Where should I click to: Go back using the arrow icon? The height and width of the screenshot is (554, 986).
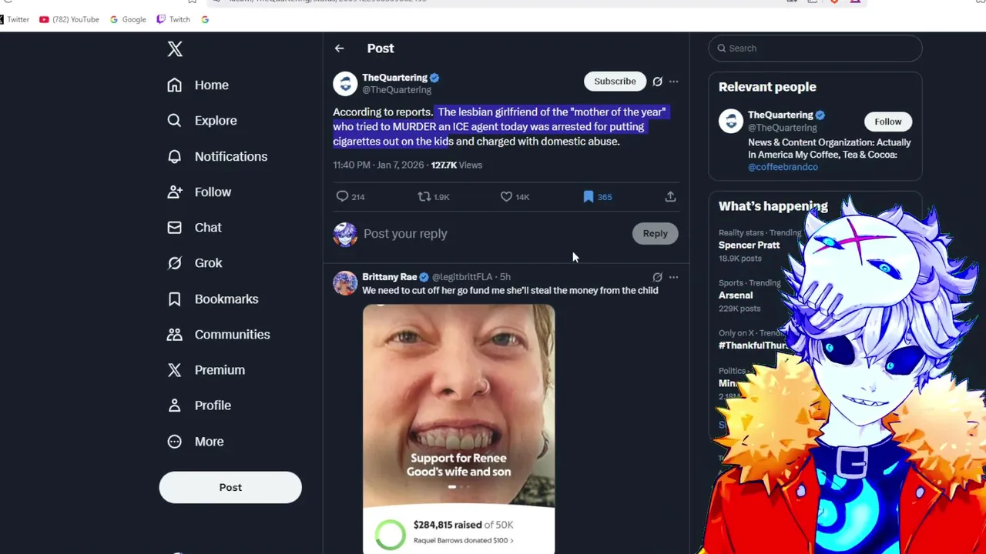(x=339, y=48)
